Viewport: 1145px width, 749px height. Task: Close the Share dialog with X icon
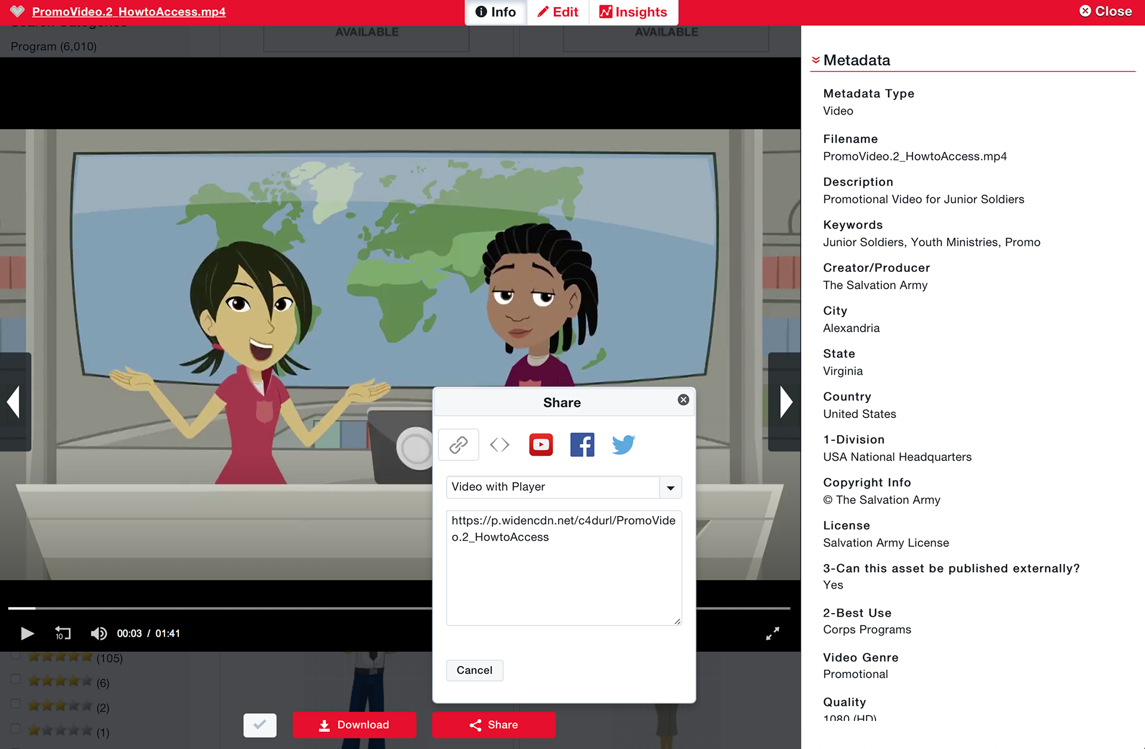[x=683, y=400]
